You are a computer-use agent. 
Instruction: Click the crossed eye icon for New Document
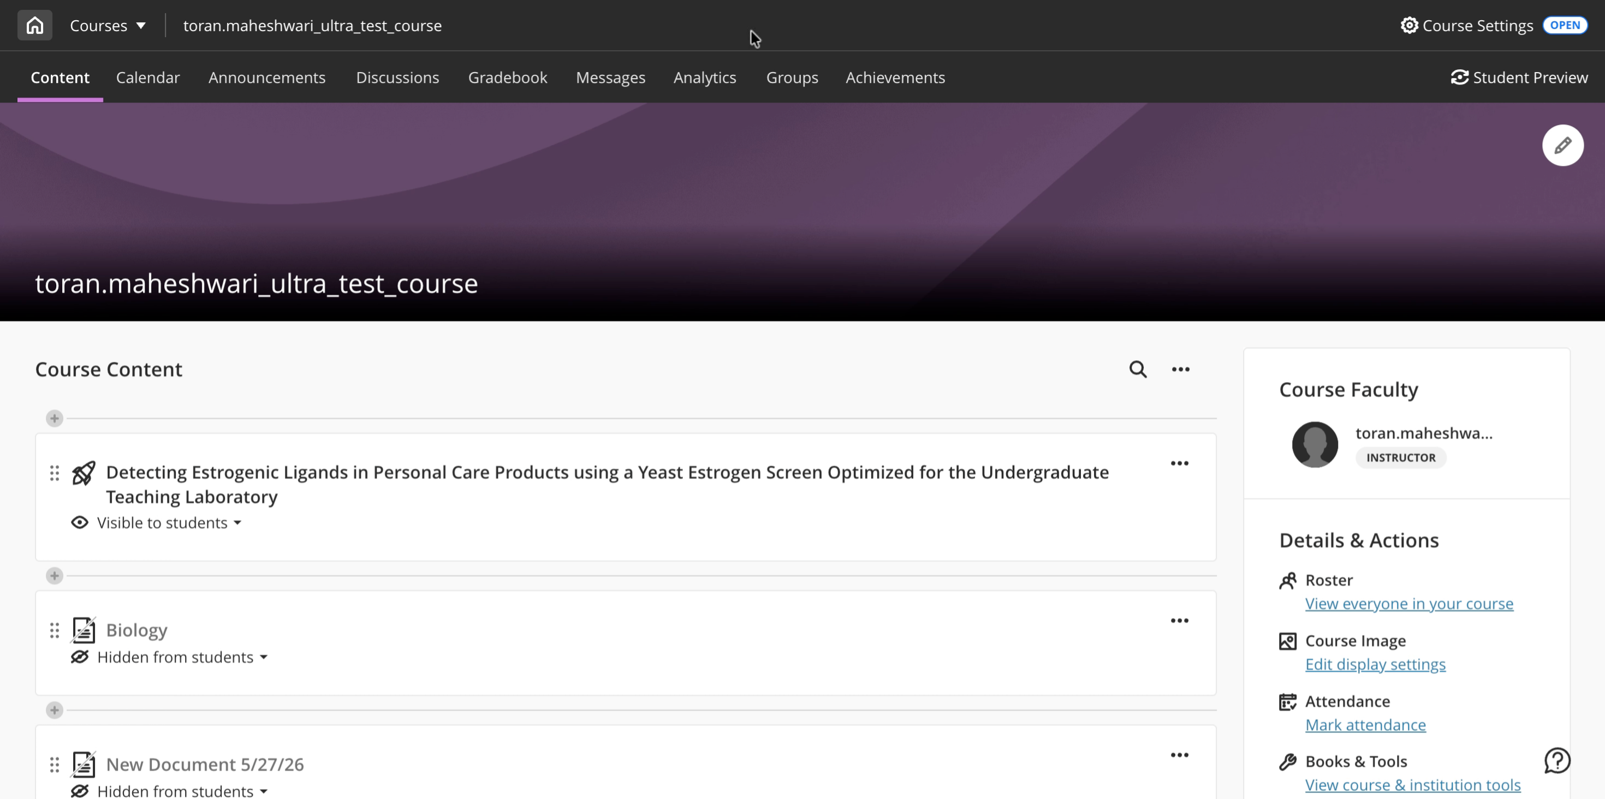pyautogui.click(x=80, y=791)
